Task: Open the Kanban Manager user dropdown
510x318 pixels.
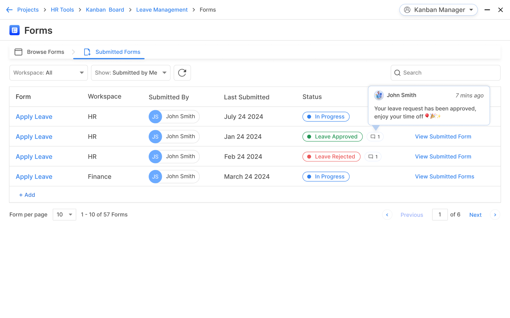Action: (x=438, y=10)
